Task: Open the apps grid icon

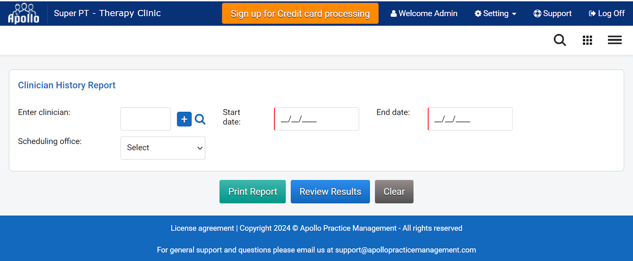Action: click(587, 40)
